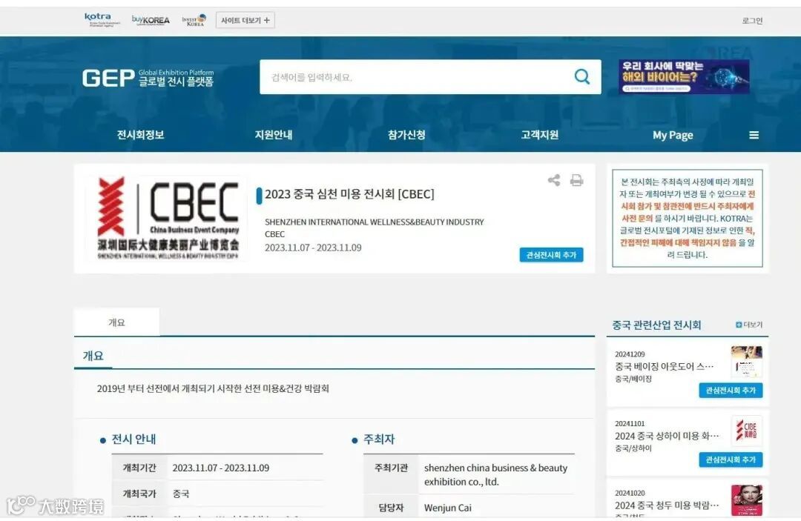Screen dimensions: 801x521
Task: Click the 개최국가 value 중국
Action: pos(181,494)
